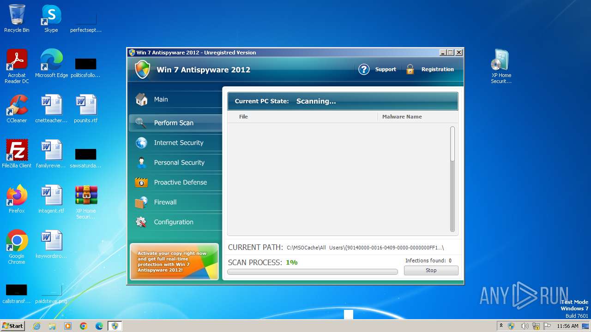The height and width of the screenshot is (332, 591).
Task: Click the volume speaker tray icon
Action: (x=524, y=326)
